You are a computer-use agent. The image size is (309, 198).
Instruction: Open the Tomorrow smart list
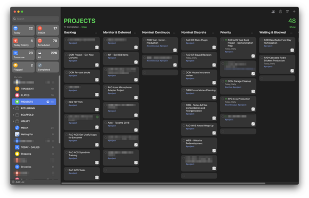coord(23,55)
